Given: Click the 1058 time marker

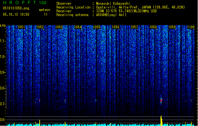Looking at the screenshot, I should (153, 27).
